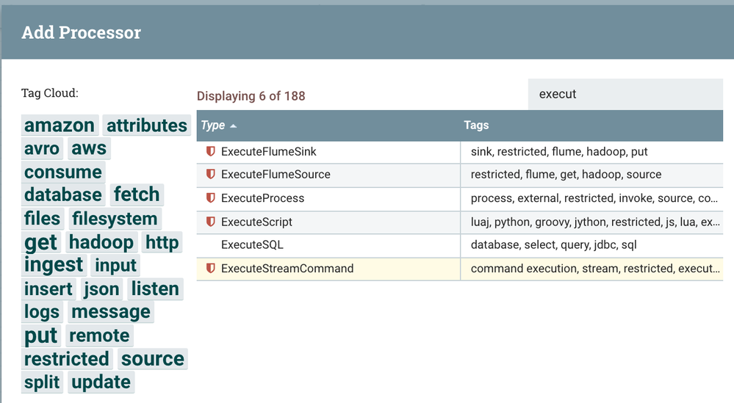This screenshot has height=403, width=734.
Task: Click restricted shield icon beside ExecuteProcess
Action: click(x=210, y=198)
